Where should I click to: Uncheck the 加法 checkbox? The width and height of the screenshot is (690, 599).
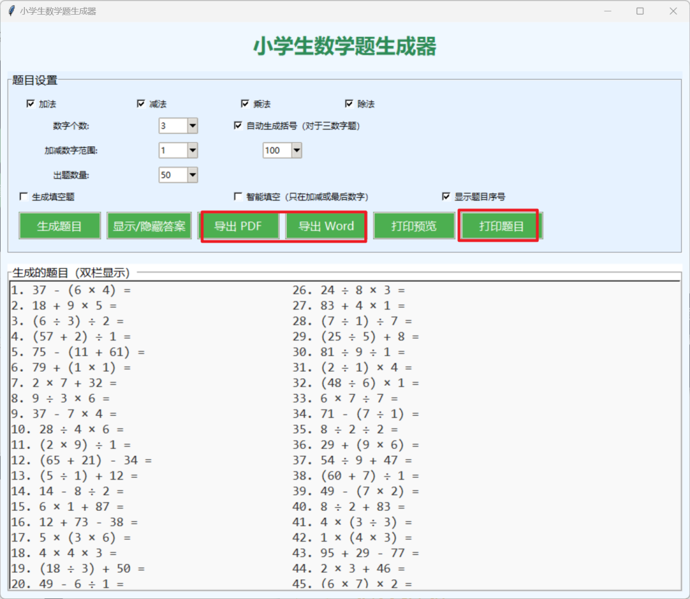[30, 103]
